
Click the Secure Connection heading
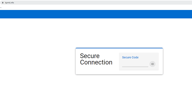click(96, 59)
